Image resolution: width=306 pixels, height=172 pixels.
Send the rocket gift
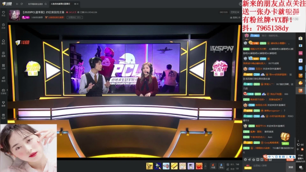158,166
